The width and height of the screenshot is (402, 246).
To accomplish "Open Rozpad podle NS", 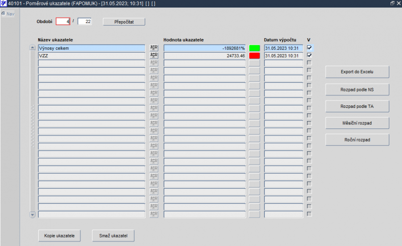I will point(357,90).
